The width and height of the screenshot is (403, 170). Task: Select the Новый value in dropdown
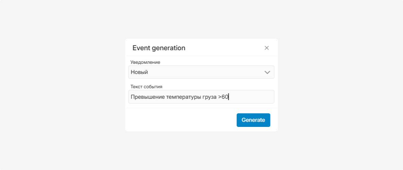[x=139, y=72]
